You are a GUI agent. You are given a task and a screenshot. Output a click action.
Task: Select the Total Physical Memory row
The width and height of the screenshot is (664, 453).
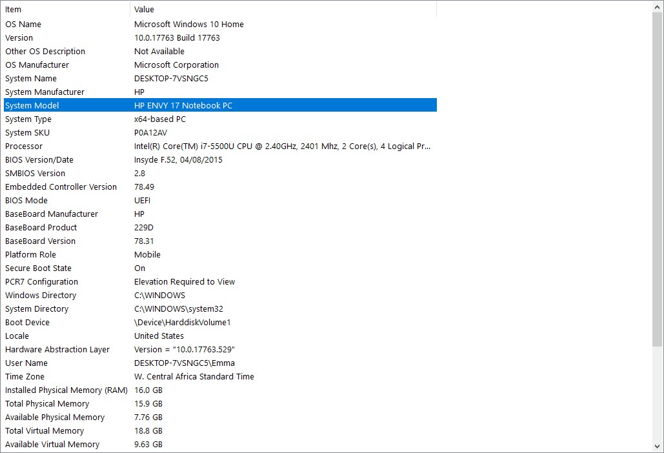tap(220, 403)
